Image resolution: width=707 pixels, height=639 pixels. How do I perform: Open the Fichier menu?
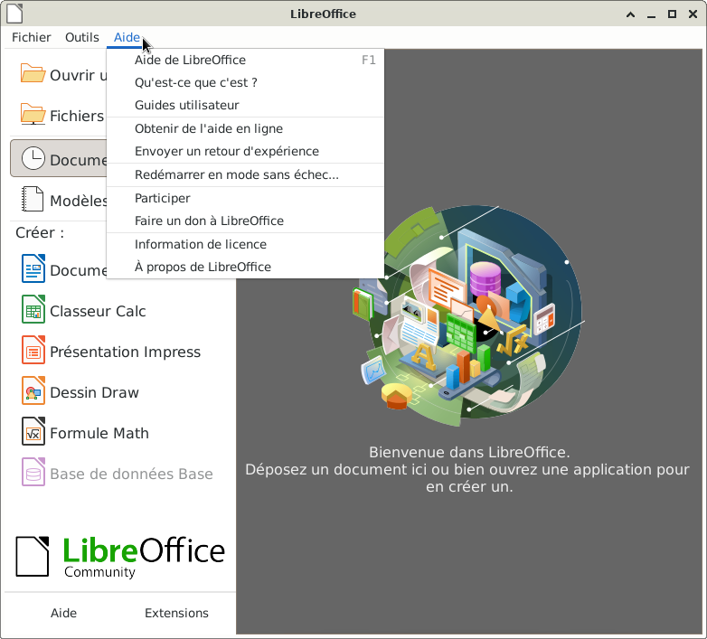tap(31, 37)
